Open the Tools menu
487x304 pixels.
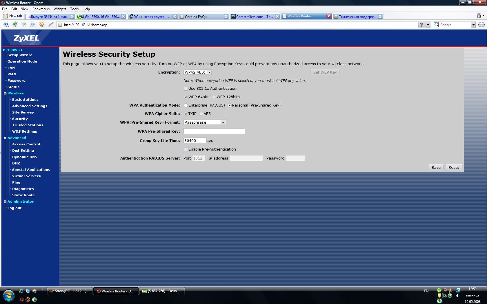(x=74, y=9)
